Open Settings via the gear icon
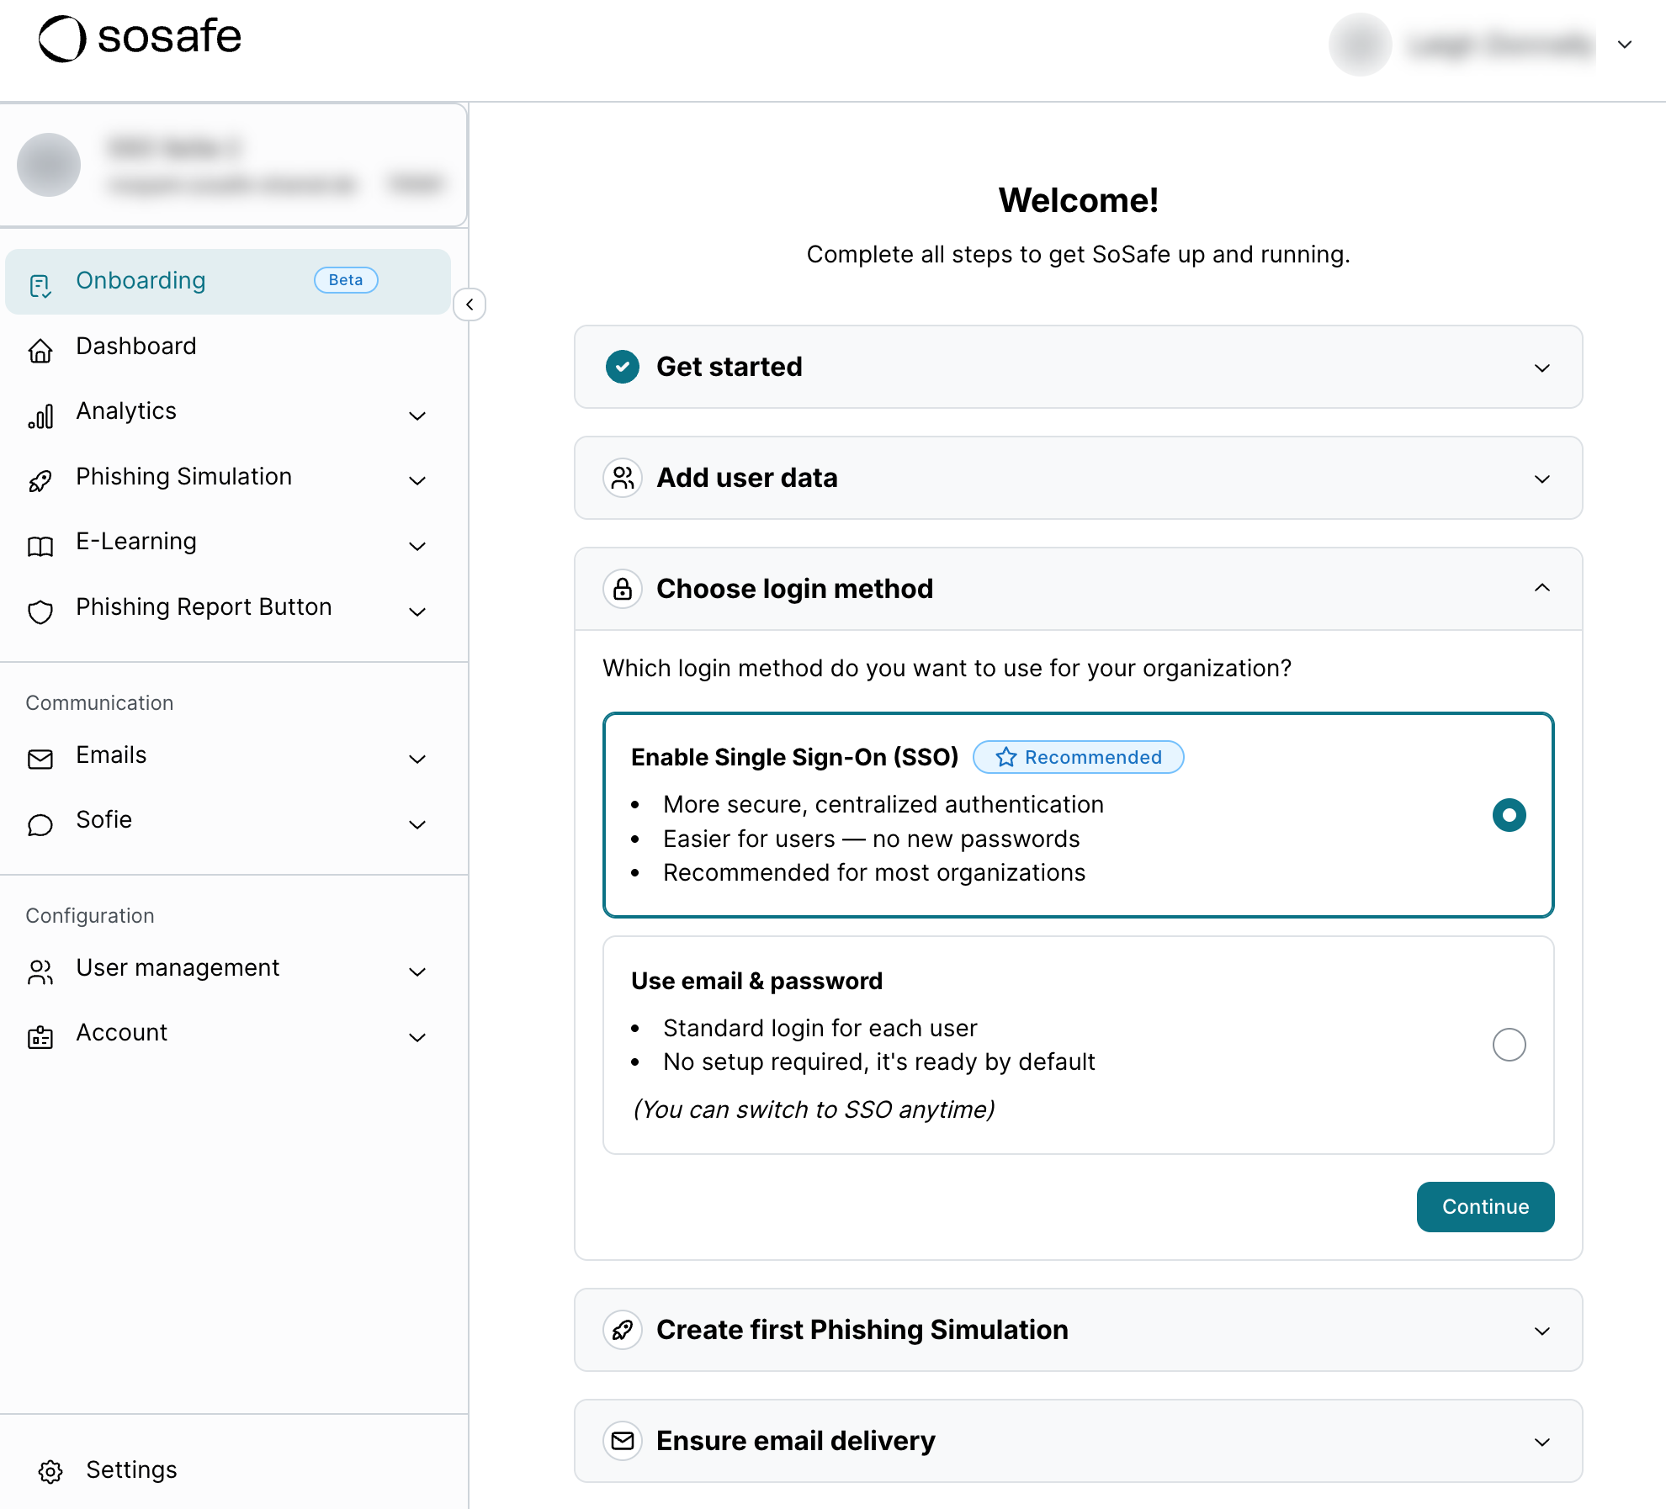This screenshot has height=1509, width=1666. click(x=50, y=1471)
